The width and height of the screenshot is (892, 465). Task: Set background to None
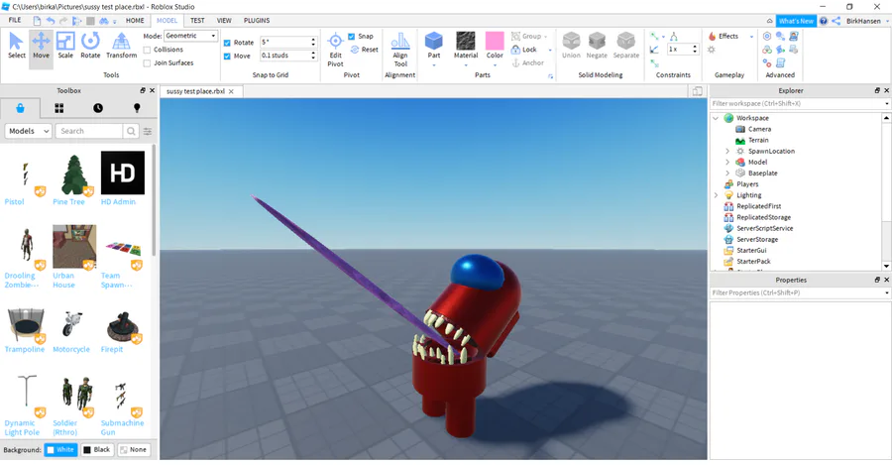pyautogui.click(x=133, y=450)
